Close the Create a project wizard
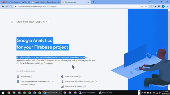This screenshot has width=170, height=95. [x=12, y=22]
